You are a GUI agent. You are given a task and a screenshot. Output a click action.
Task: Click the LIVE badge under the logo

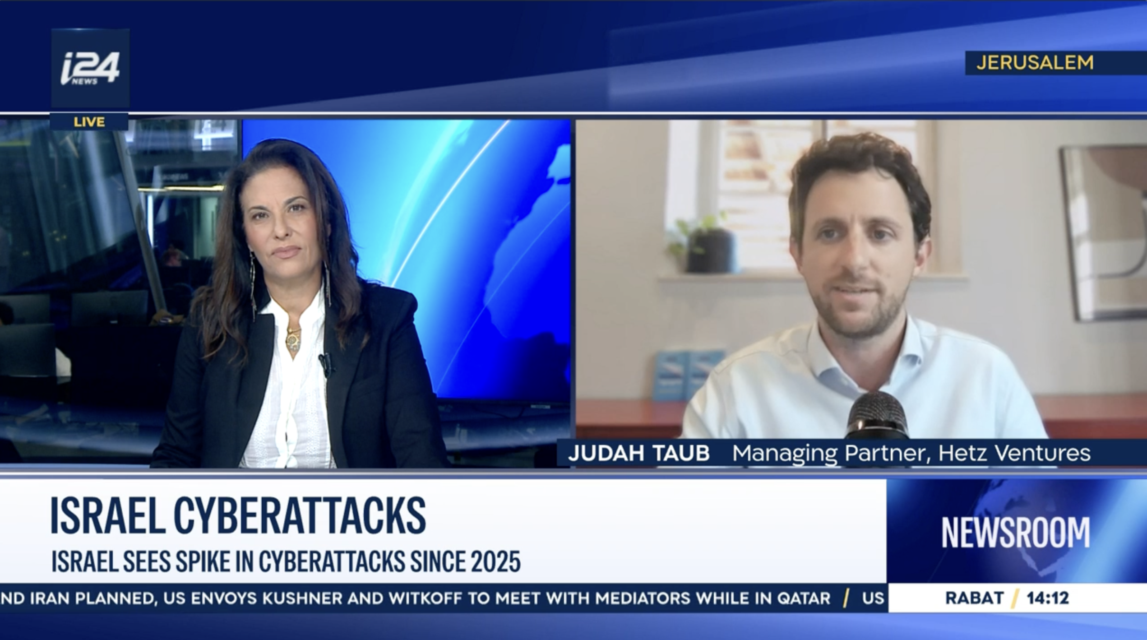(x=89, y=122)
